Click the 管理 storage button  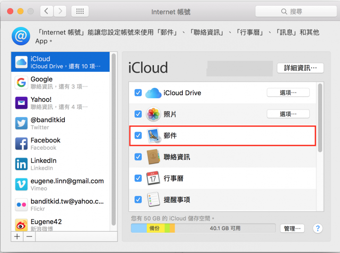292,228
